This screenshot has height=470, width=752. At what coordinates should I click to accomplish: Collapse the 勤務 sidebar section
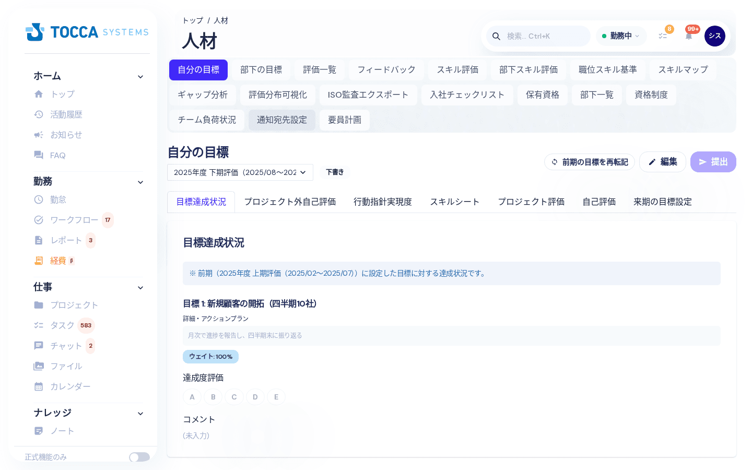(140, 182)
